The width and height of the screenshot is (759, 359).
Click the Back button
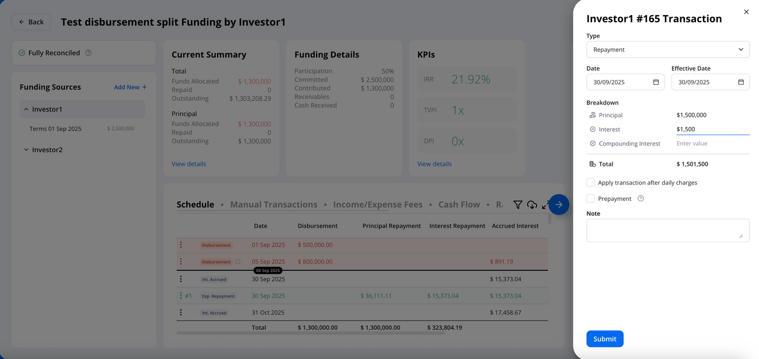point(31,22)
